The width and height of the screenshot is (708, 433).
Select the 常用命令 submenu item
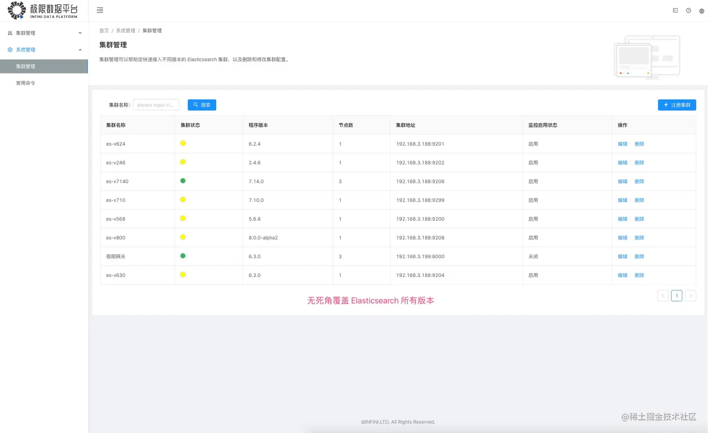(x=44, y=83)
